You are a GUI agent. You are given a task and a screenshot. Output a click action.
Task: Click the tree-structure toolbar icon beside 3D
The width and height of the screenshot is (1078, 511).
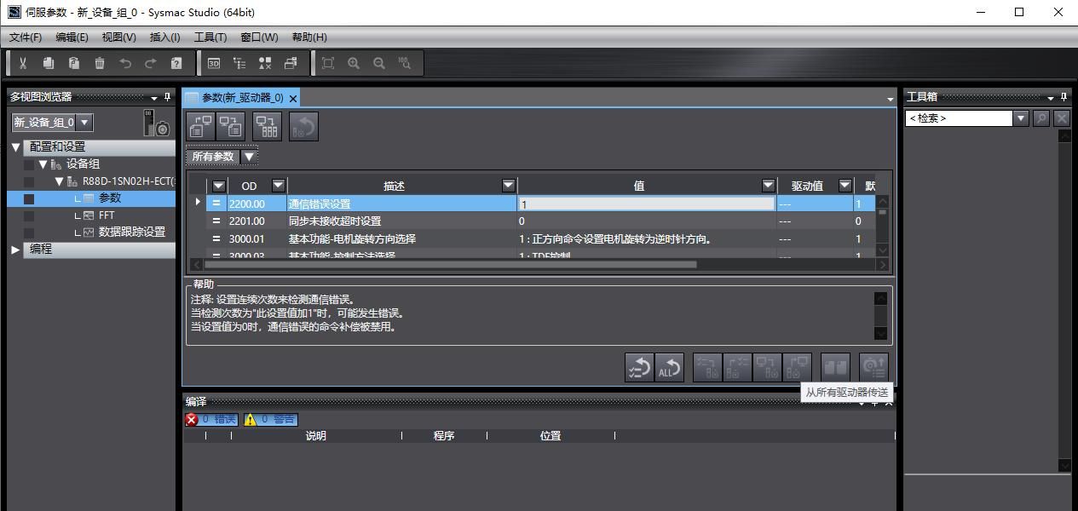(239, 63)
